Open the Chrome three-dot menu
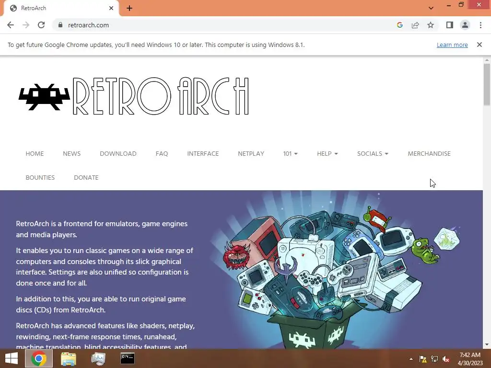This screenshot has width=491, height=368. point(480,25)
